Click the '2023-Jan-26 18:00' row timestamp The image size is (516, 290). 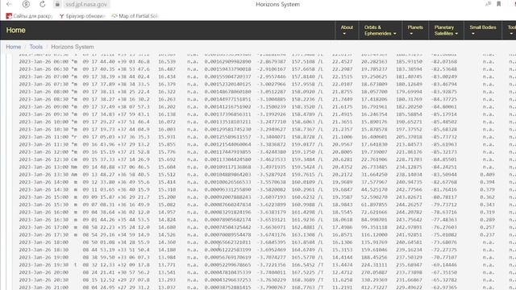[x=44, y=242]
